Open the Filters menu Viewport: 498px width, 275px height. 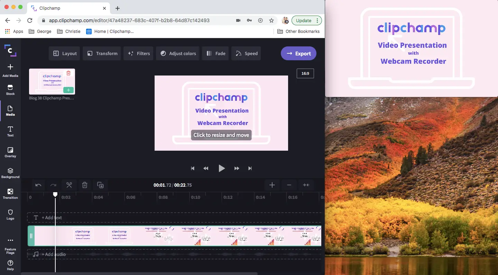[138, 53]
